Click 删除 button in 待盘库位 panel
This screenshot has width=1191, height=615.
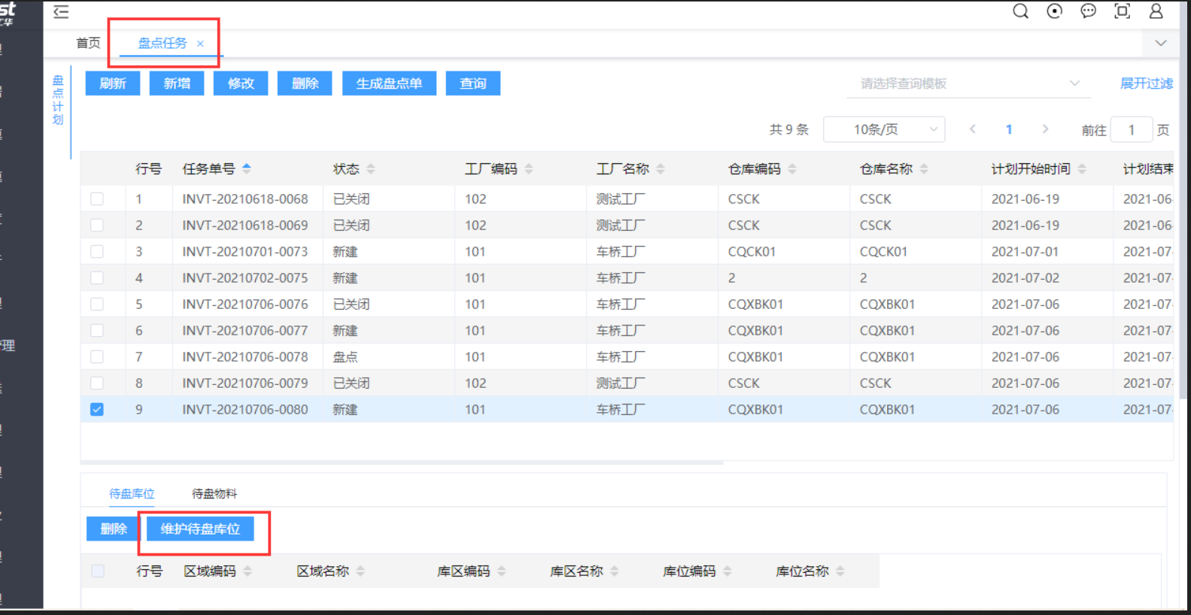114,529
